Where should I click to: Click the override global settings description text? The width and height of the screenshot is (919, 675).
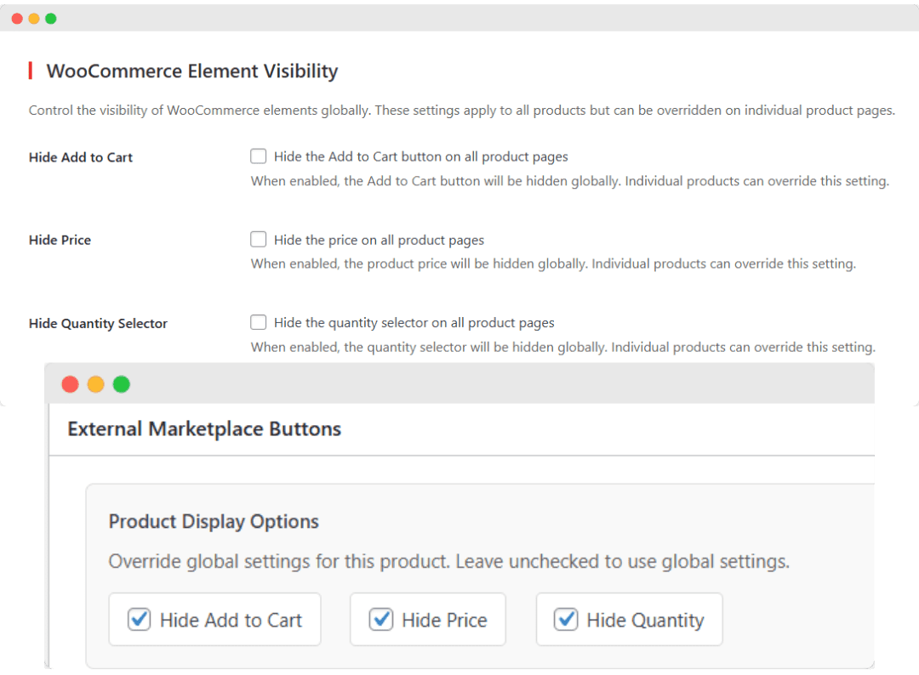pyautogui.click(x=447, y=561)
